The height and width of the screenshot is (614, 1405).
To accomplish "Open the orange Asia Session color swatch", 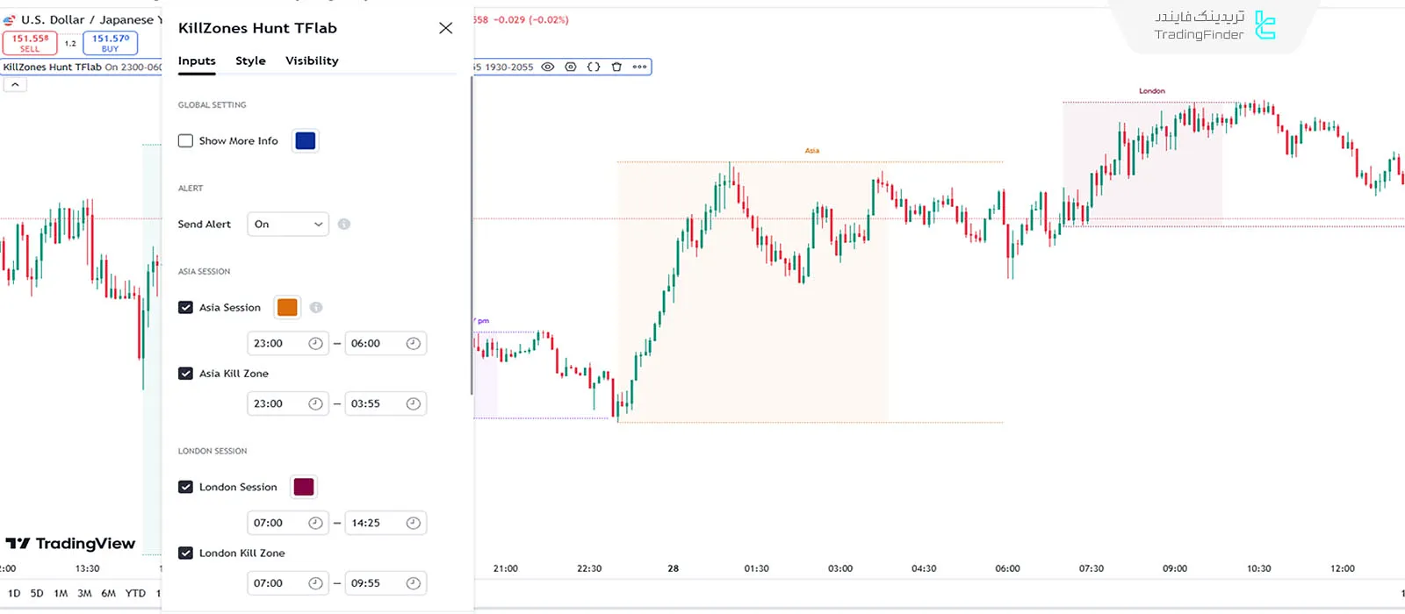I will tap(287, 308).
